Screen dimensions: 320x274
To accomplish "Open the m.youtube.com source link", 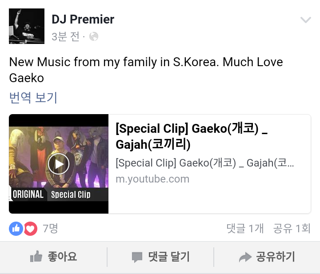I will click(152, 179).
